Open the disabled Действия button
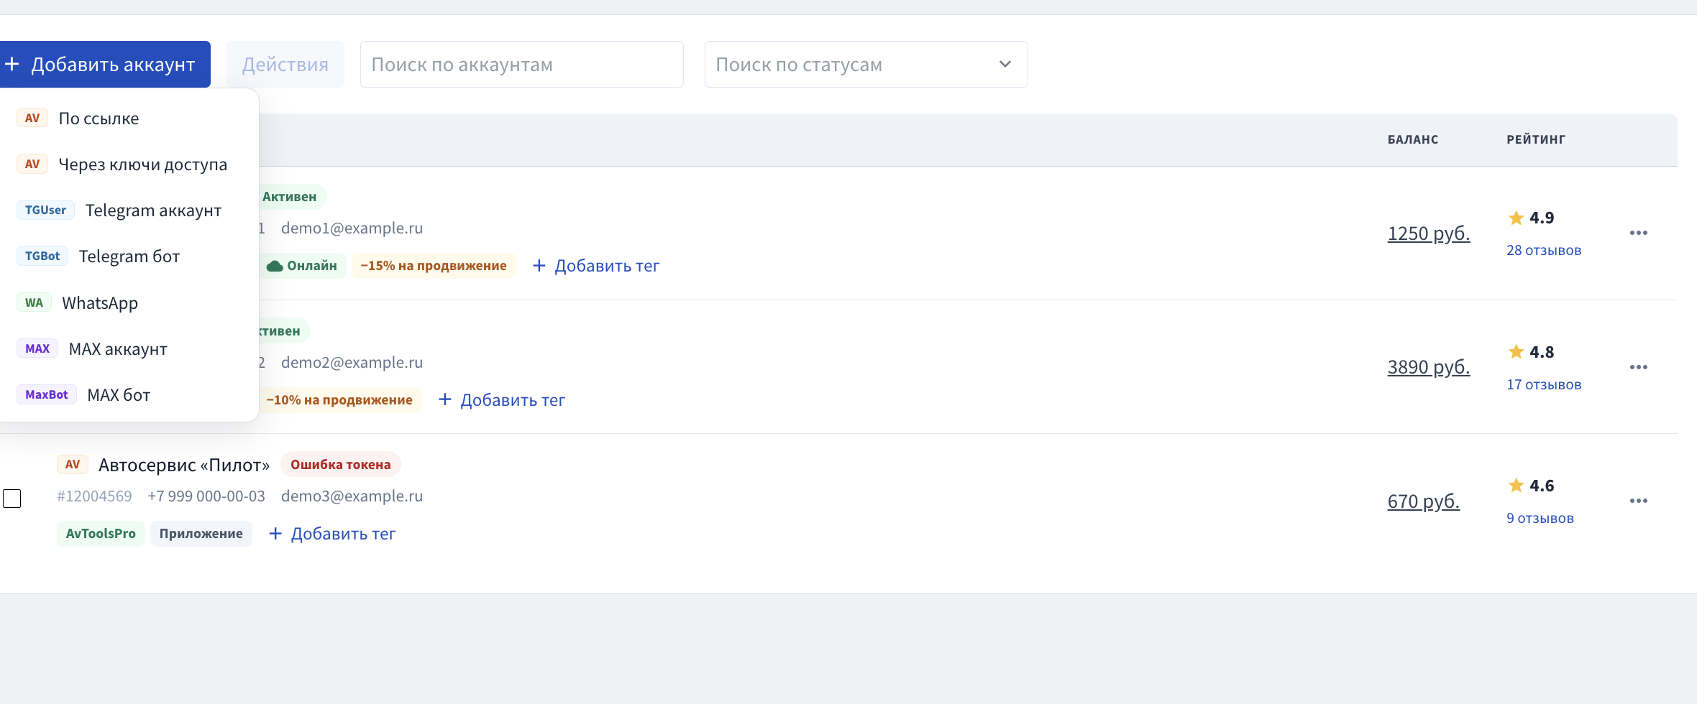Image resolution: width=1697 pixels, height=704 pixels. (285, 65)
